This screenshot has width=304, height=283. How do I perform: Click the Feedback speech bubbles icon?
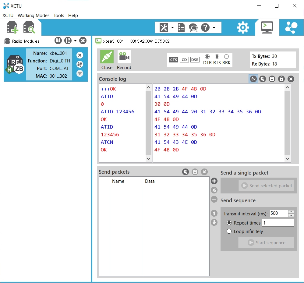pos(193,27)
